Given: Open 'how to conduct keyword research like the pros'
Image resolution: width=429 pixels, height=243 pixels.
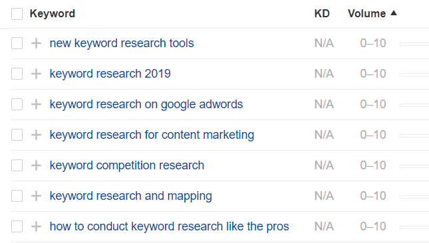Looking at the screenshot, I should (169, 226).
